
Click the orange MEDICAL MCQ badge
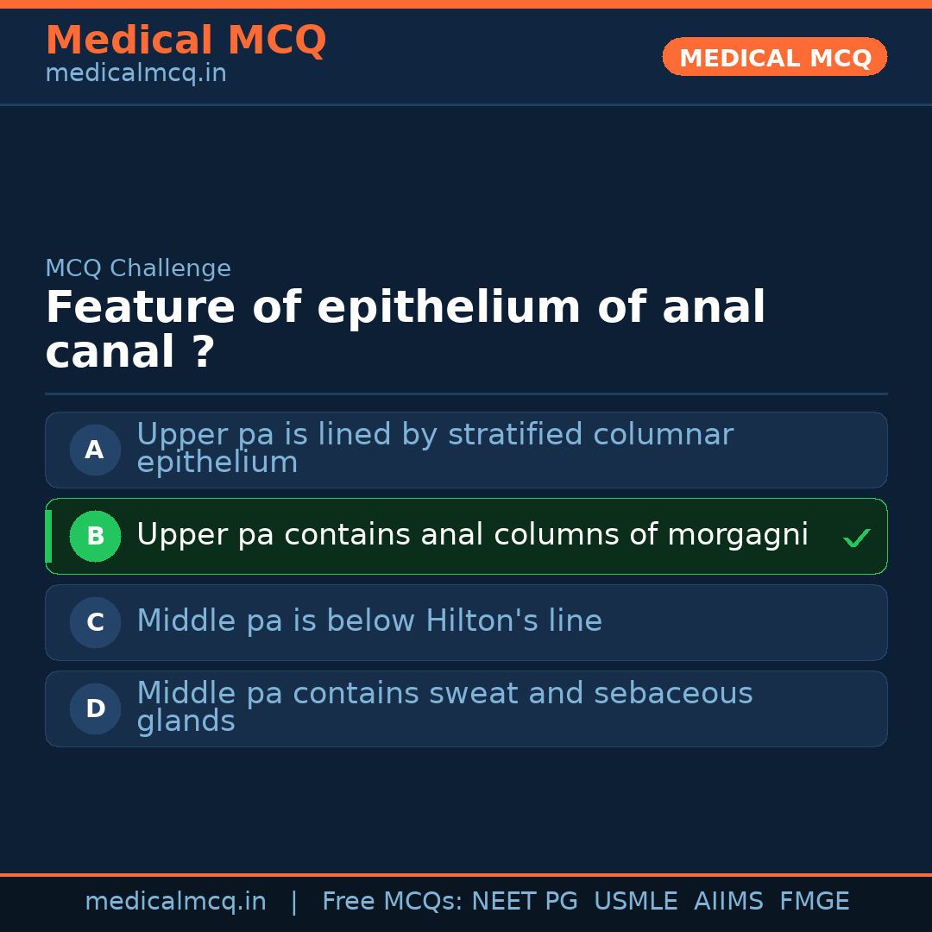coord(774,58)
